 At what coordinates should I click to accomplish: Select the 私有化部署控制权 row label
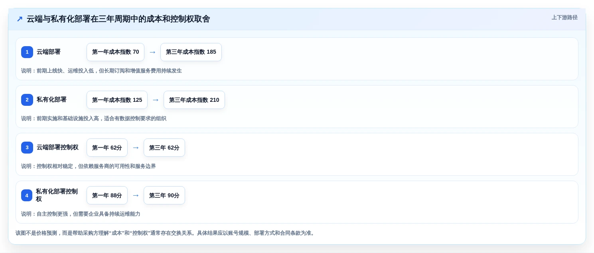click(x=57, y=195)
